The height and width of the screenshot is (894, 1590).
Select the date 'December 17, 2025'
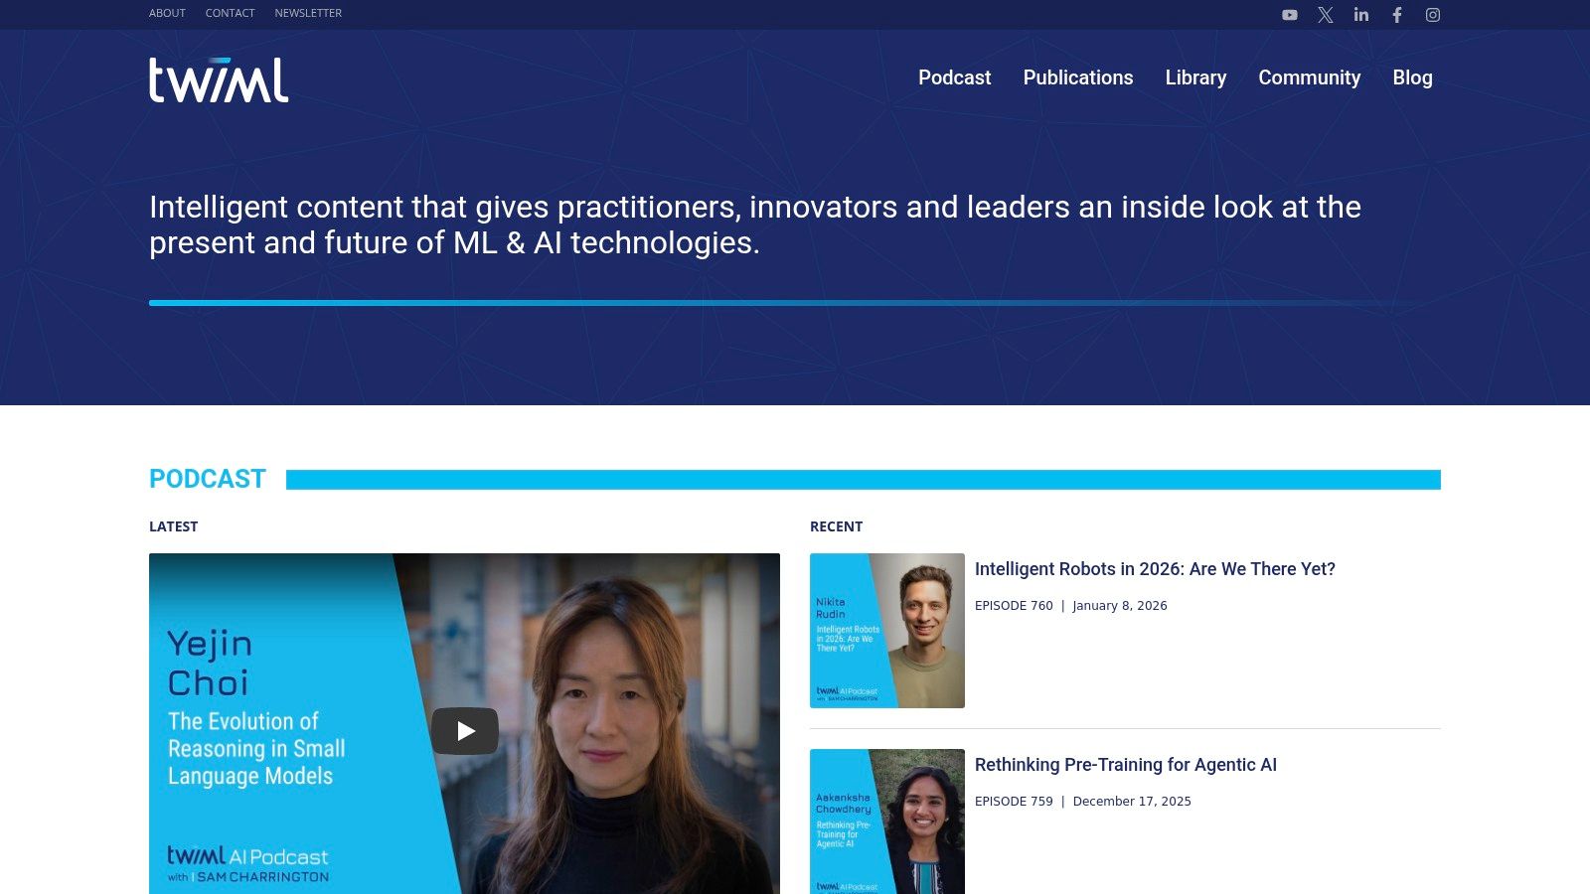point(1132,802)
